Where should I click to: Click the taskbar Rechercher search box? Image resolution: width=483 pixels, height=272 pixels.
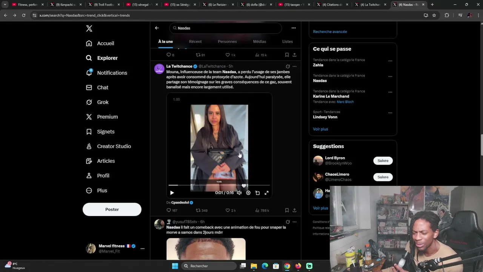208,266
